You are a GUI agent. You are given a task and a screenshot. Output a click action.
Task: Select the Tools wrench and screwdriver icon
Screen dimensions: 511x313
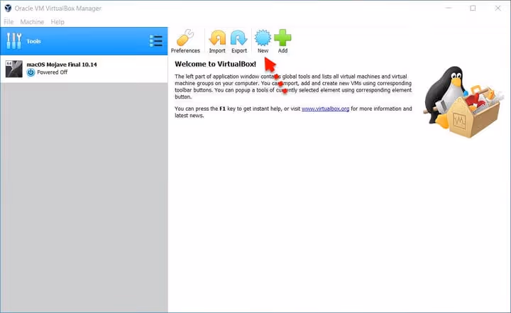tap(14, 41)
